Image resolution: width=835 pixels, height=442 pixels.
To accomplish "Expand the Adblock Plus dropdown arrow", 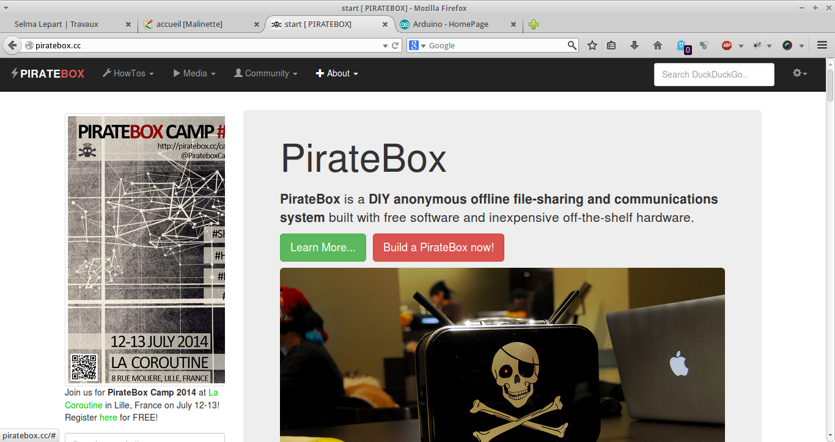I will coord(741,46).
